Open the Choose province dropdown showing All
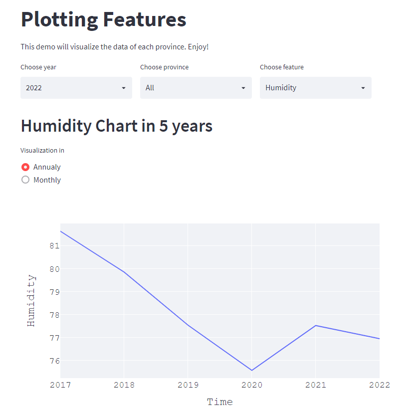Screen dimensions: 410x414 tap(196, 88)
